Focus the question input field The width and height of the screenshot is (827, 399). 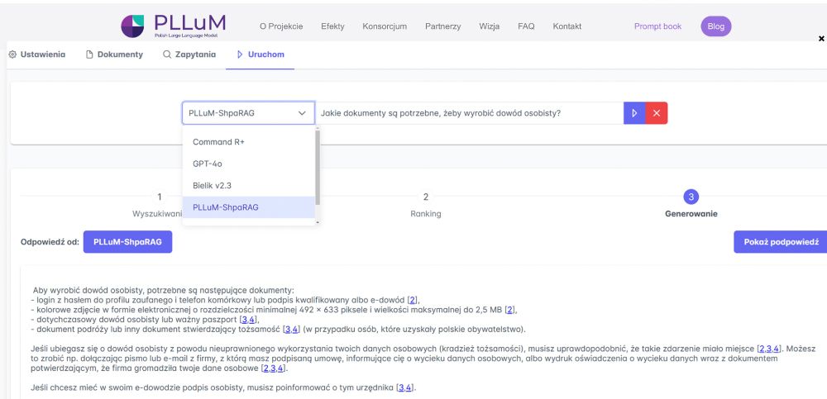(x=470, y=113)
